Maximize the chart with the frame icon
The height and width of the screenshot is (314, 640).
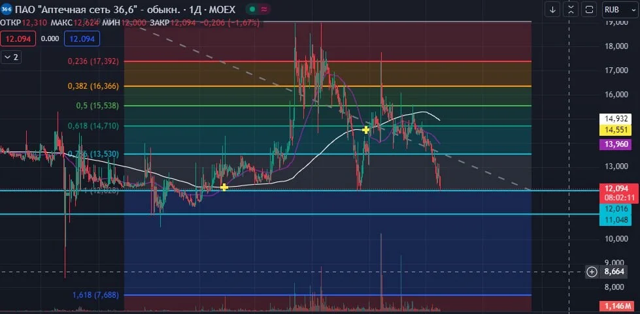589,10
